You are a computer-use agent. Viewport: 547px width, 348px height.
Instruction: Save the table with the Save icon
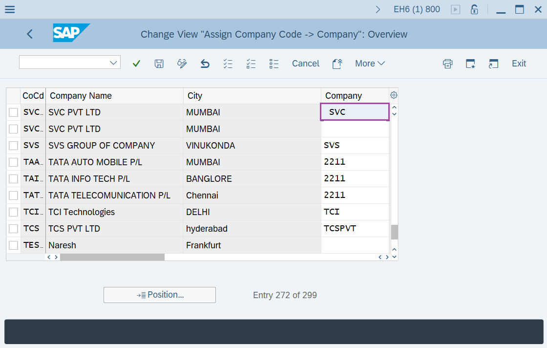(x=159, y=63)
